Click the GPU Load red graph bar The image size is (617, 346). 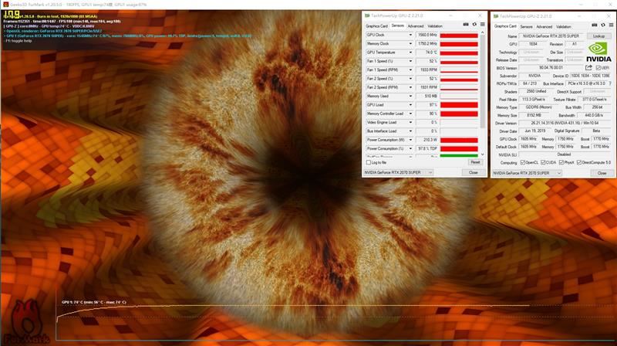(x=459, y=105)
